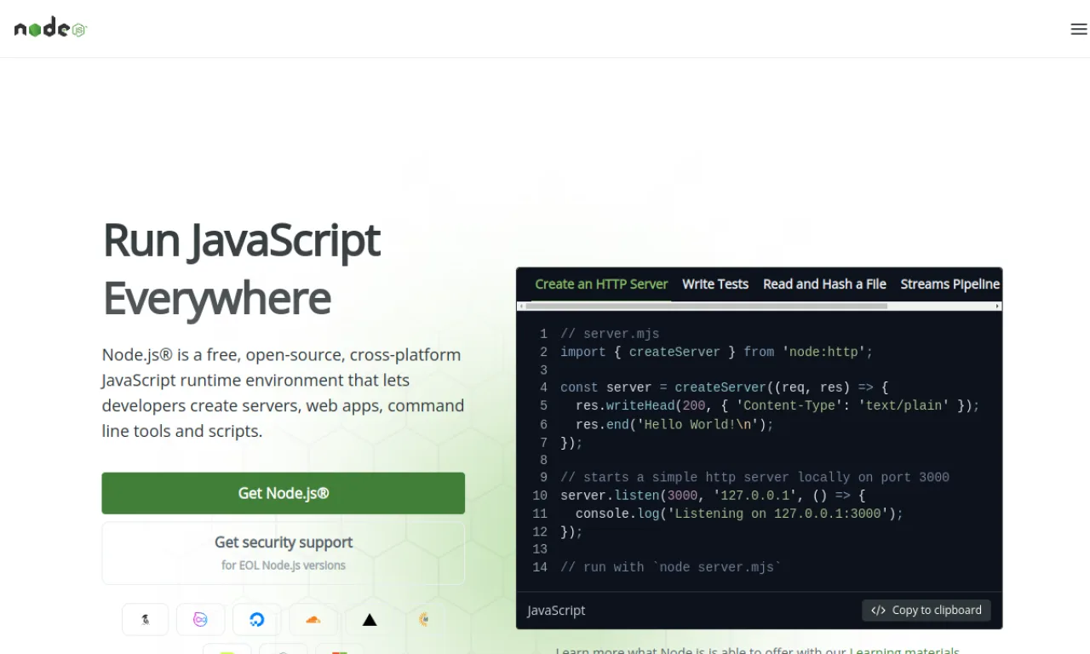Screen dimensions: 1090x654
Task: Click the JavaScript language label below code
Action: (x=556, y=611)
